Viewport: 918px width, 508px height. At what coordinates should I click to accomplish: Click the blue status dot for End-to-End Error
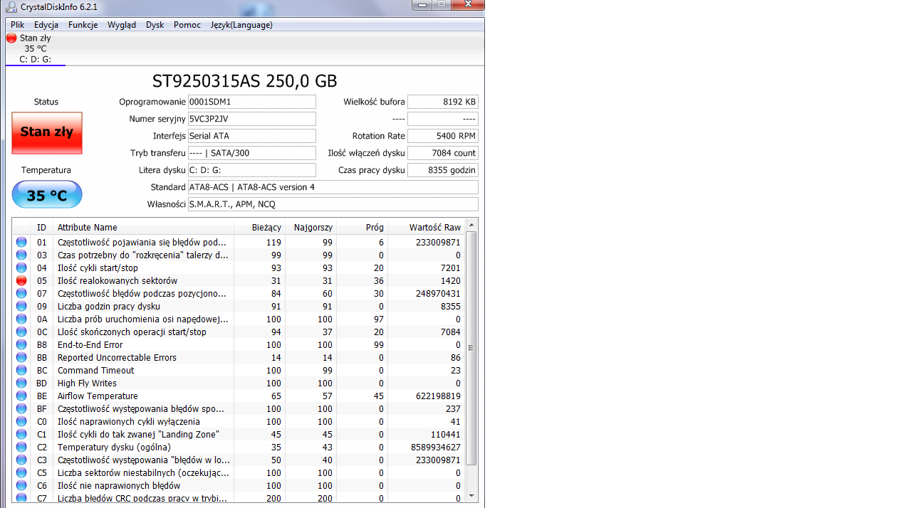pos(21,345)
